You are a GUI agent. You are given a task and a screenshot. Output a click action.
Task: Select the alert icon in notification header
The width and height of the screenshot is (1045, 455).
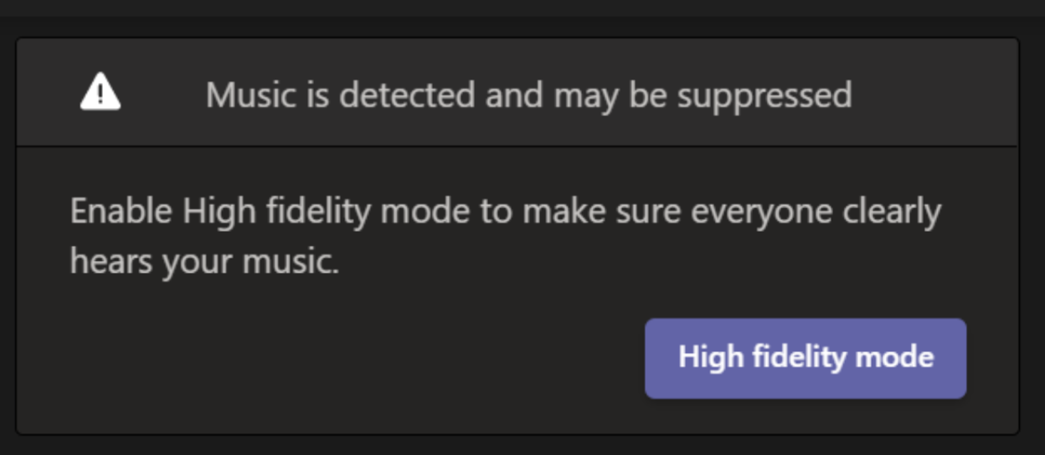100,93
